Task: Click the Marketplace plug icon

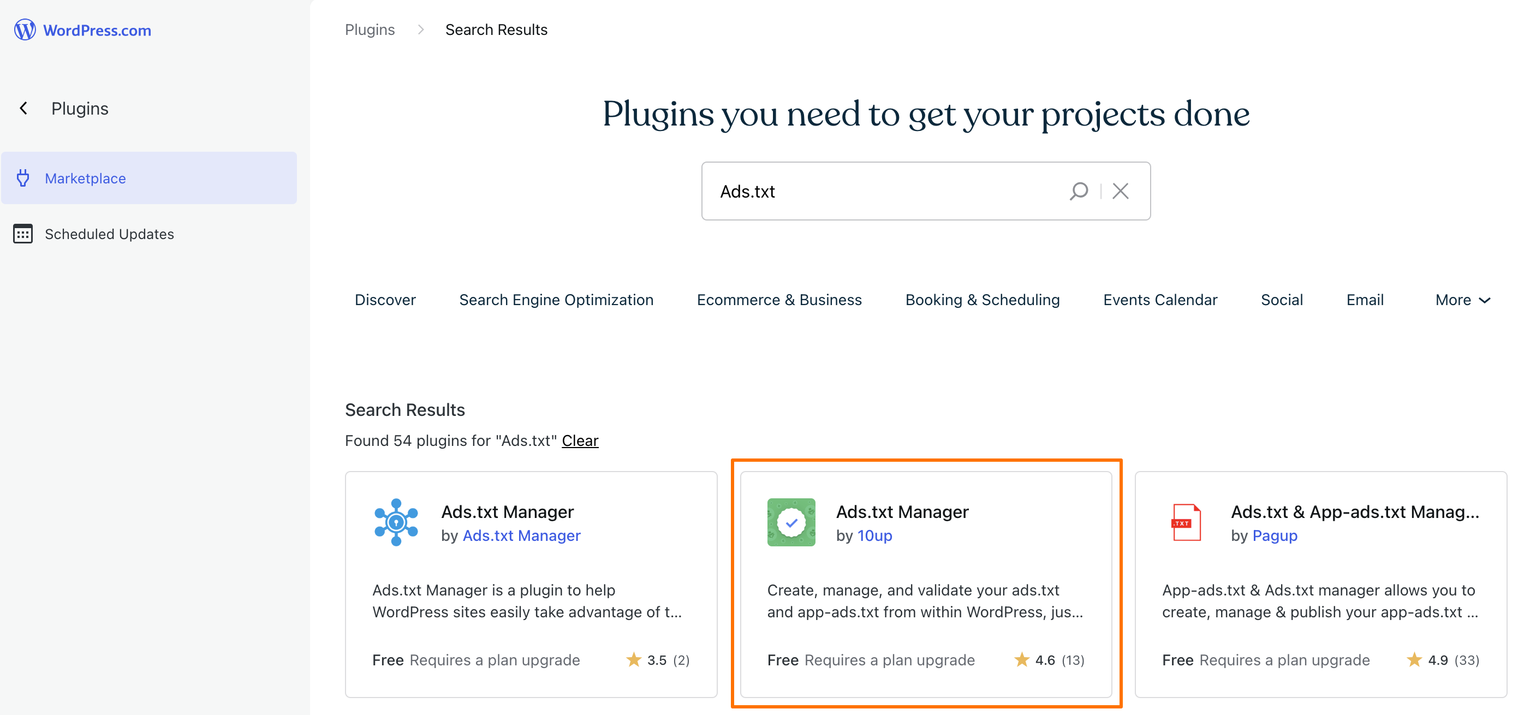Action: [x=23, y=178]
